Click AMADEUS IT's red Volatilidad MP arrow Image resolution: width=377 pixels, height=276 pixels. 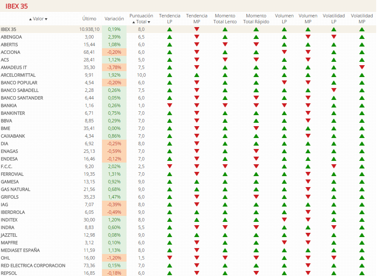[362, 67]
